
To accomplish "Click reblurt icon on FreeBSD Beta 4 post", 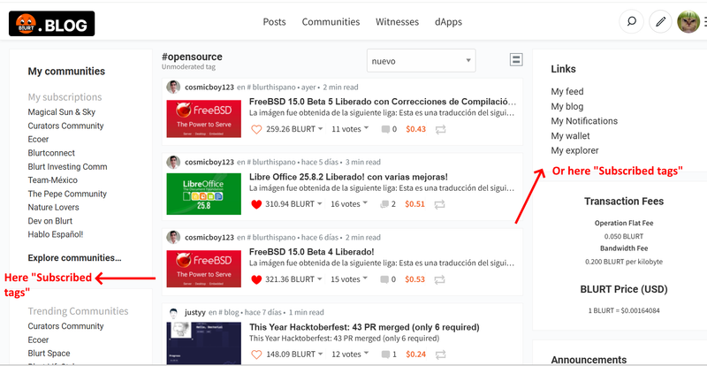I will 440,279.
